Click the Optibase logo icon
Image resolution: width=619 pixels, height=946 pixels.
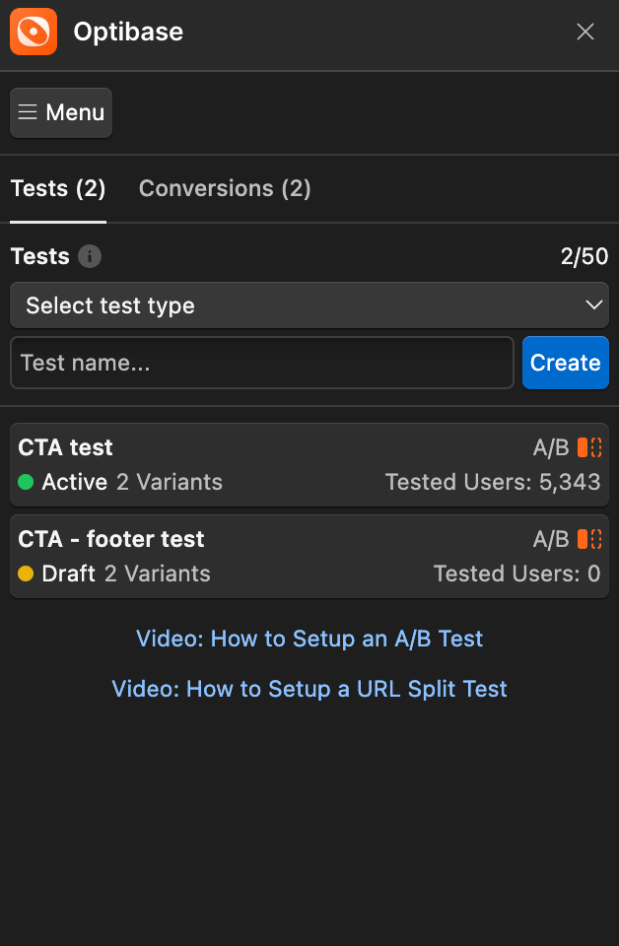pyautogui.click(x=34, y=32)
